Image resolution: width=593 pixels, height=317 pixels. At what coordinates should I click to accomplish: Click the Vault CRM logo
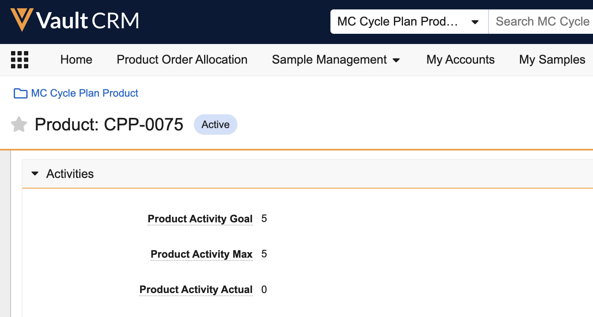tap(75, 20)
